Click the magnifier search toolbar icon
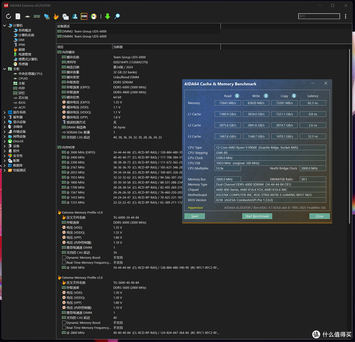 click(x=117, y=16)
